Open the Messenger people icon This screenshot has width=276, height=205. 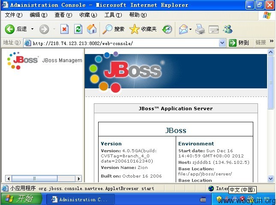(228, 29)
